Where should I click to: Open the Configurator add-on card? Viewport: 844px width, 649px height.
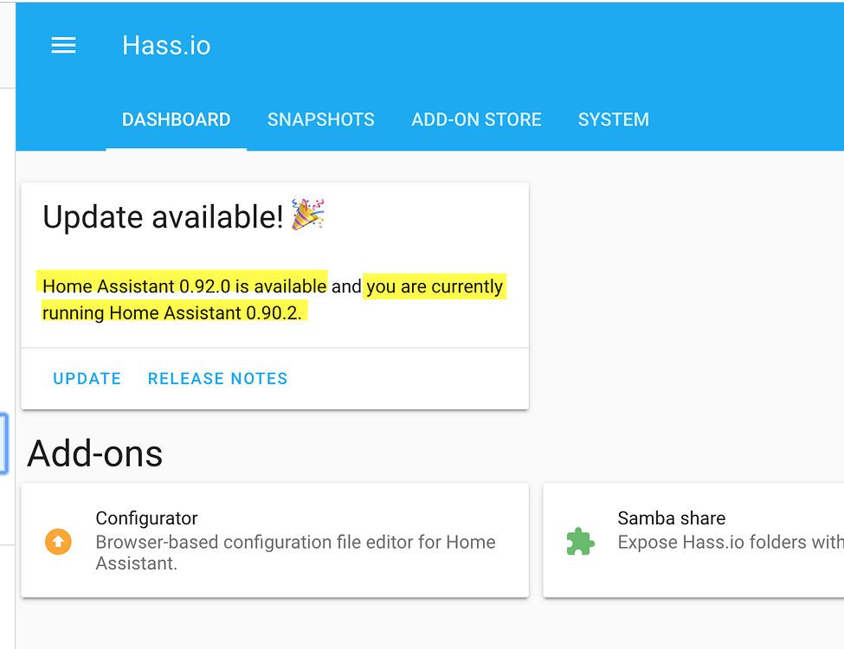pos(274,541)
